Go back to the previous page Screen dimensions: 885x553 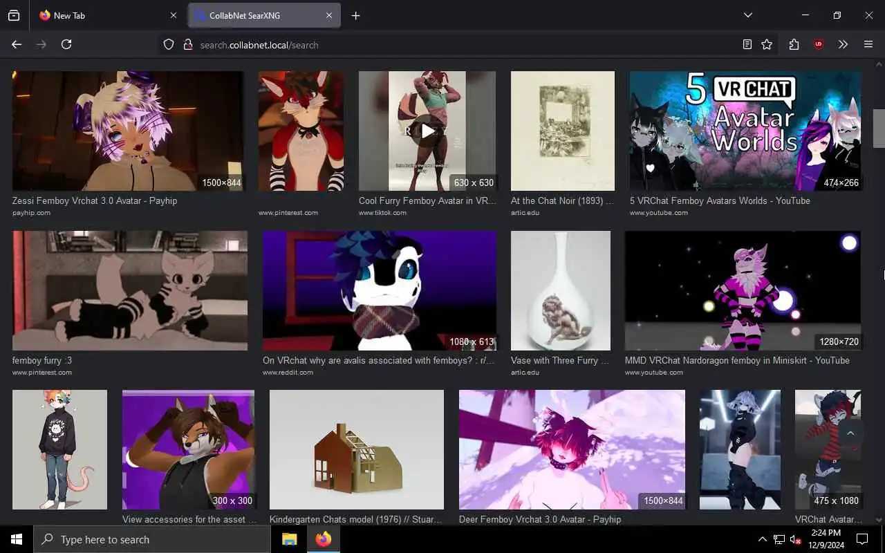pyautogui.click(x=17, y=44)
